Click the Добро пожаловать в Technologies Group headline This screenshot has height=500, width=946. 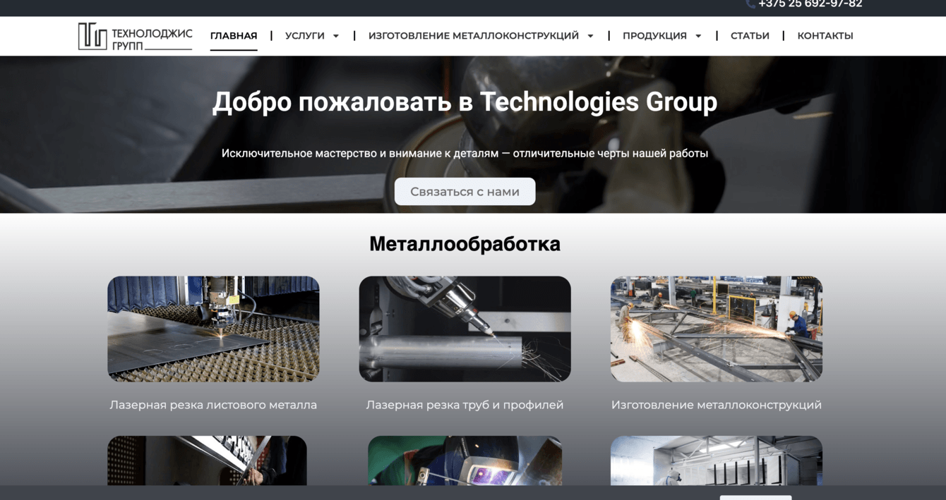[x=465, y=102]
